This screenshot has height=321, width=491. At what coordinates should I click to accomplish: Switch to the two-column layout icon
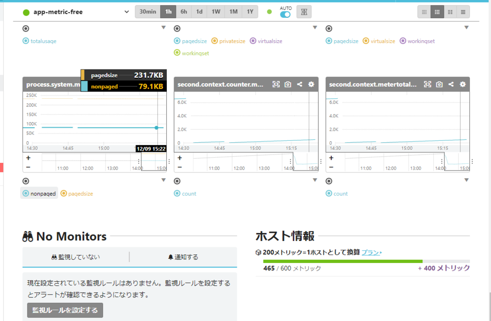(x=450, y=12)
